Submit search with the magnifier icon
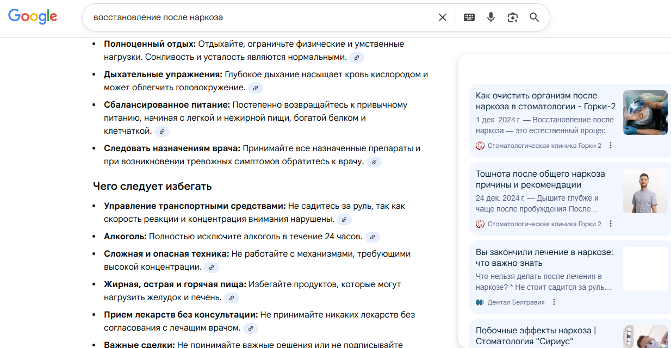Screen dimensions: 671x348 [x=535, y=17]
